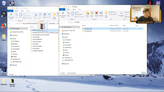Open the Twitch desktop icon
The width and height of the screenshot is (164, 92).
point(158,3)
